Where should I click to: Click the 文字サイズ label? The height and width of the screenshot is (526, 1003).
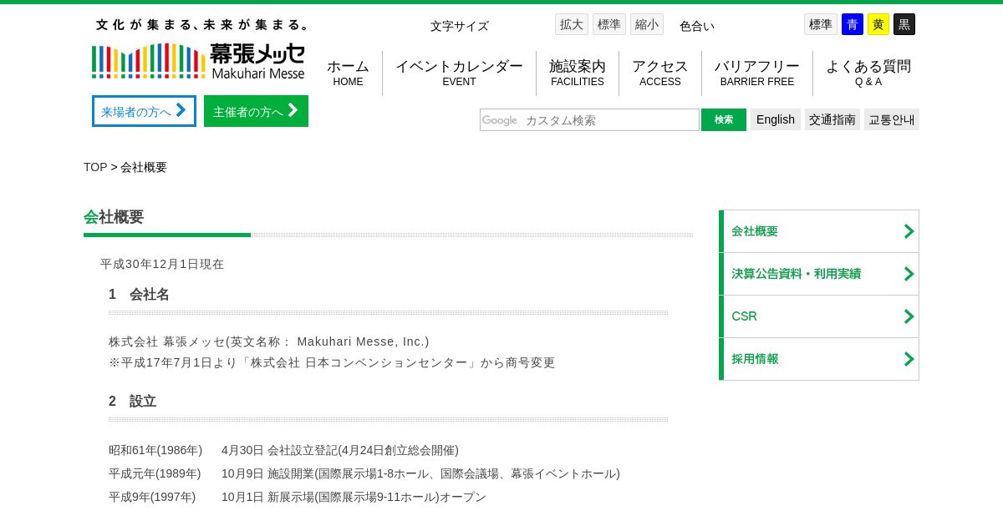pos(460,26)
